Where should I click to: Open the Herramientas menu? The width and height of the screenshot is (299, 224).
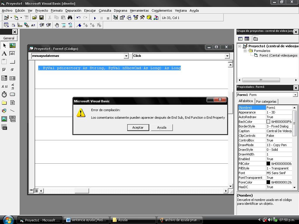[139, 11]
